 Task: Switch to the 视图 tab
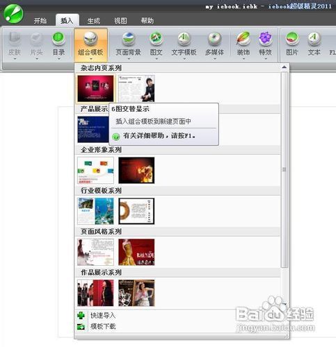click(x=120, y=21)
